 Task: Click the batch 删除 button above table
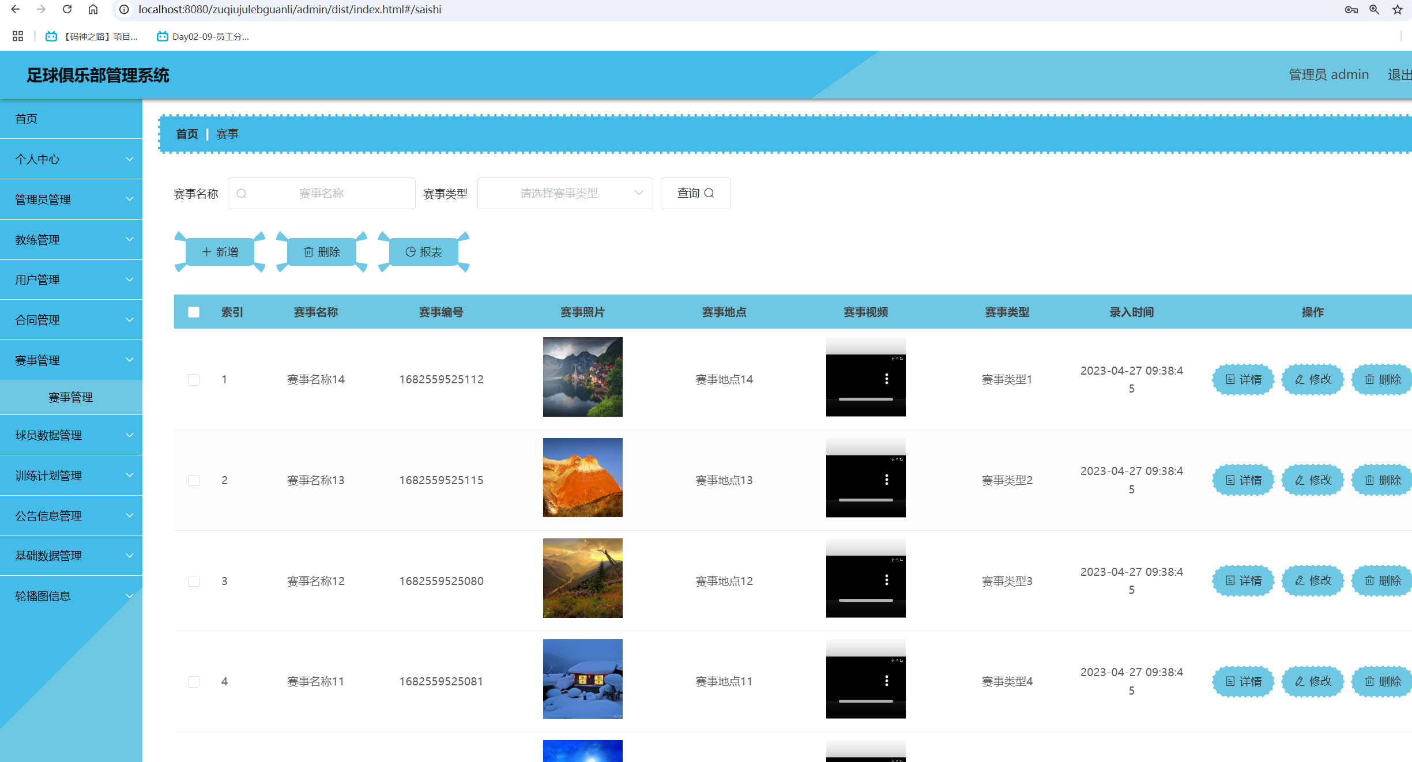[322, 252]
